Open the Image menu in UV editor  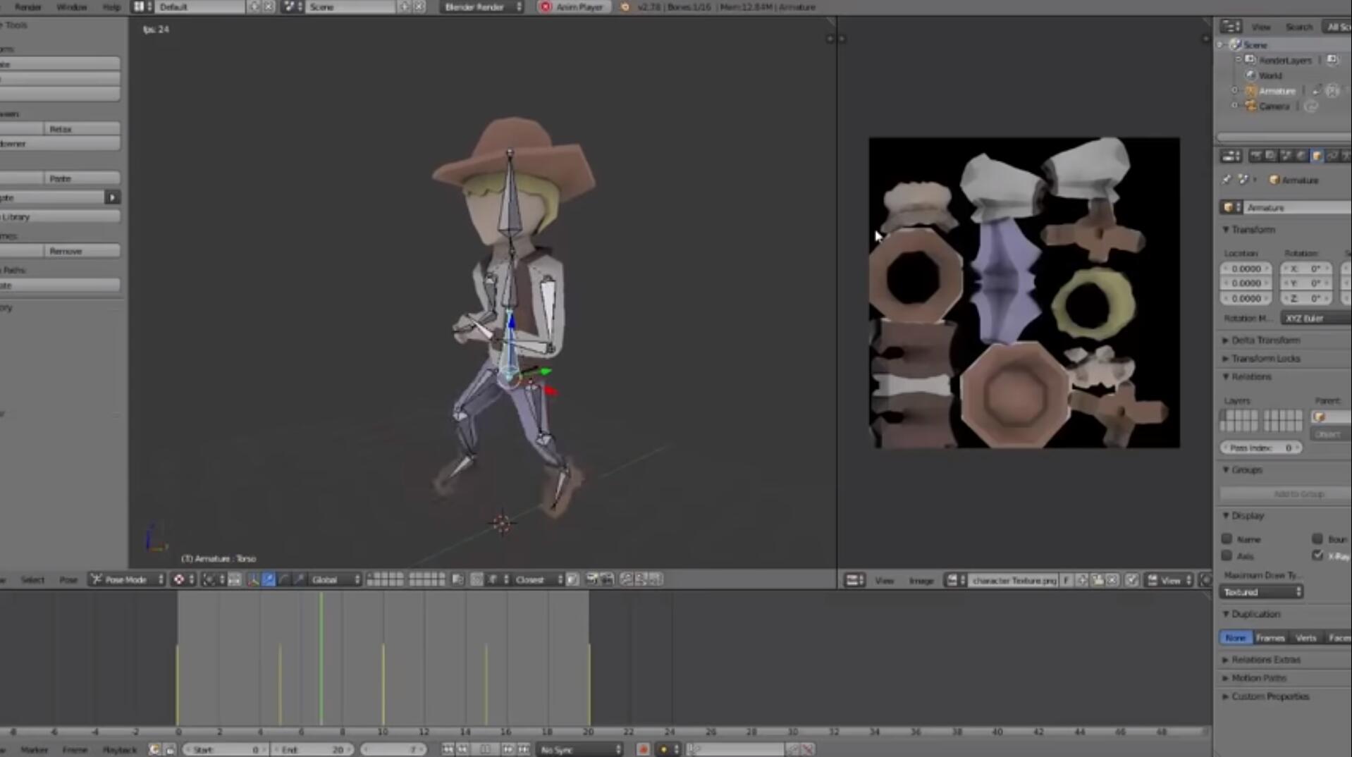pyautogui.click(x=921, y=580)
